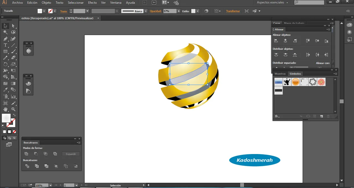Open the zoom level dropdown
The height and width of the screenshot is (188, 354).
(50, 185)
